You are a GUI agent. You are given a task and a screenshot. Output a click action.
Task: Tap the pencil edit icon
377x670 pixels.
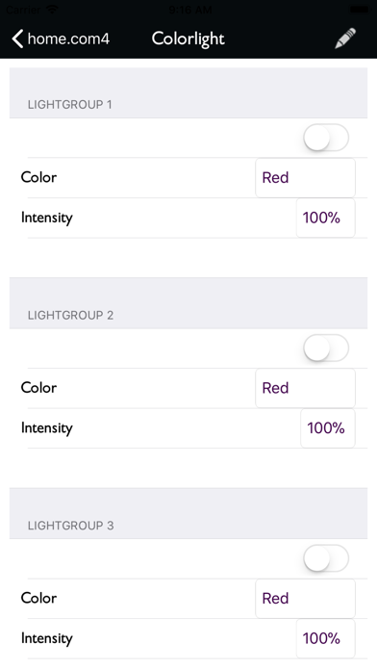click(x=345, y=39)
